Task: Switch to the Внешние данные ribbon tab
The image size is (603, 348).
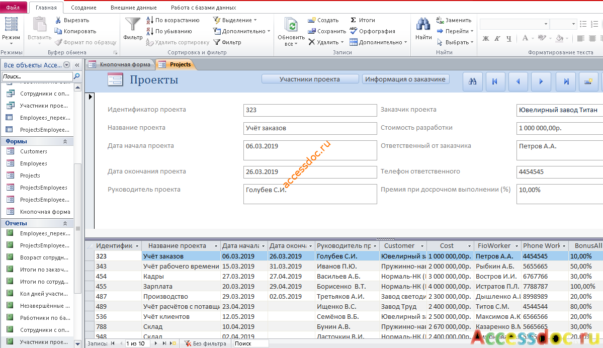Action: (133, 8)
